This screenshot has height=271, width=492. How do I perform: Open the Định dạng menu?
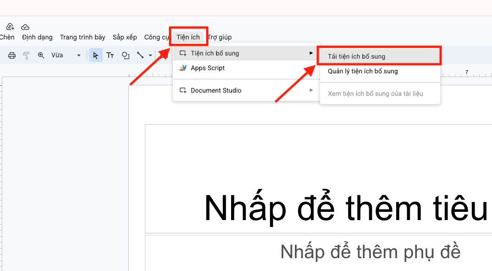37,37
